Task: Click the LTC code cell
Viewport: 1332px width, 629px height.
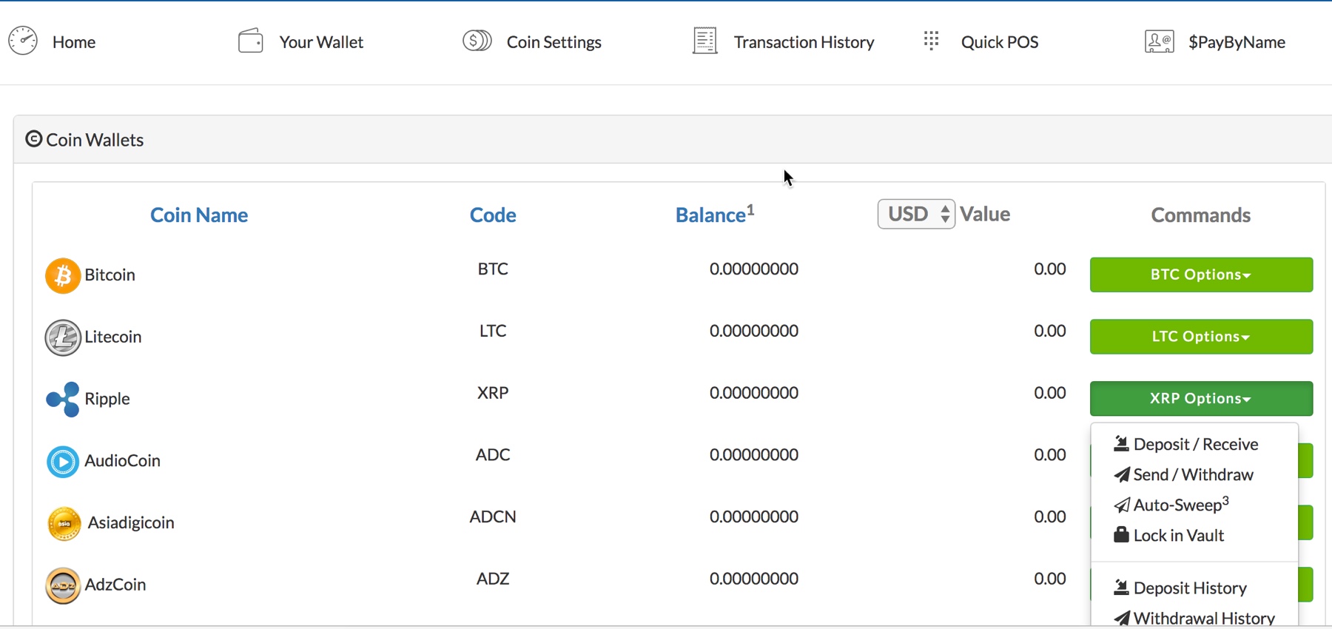Action: (x=493, y=331)
